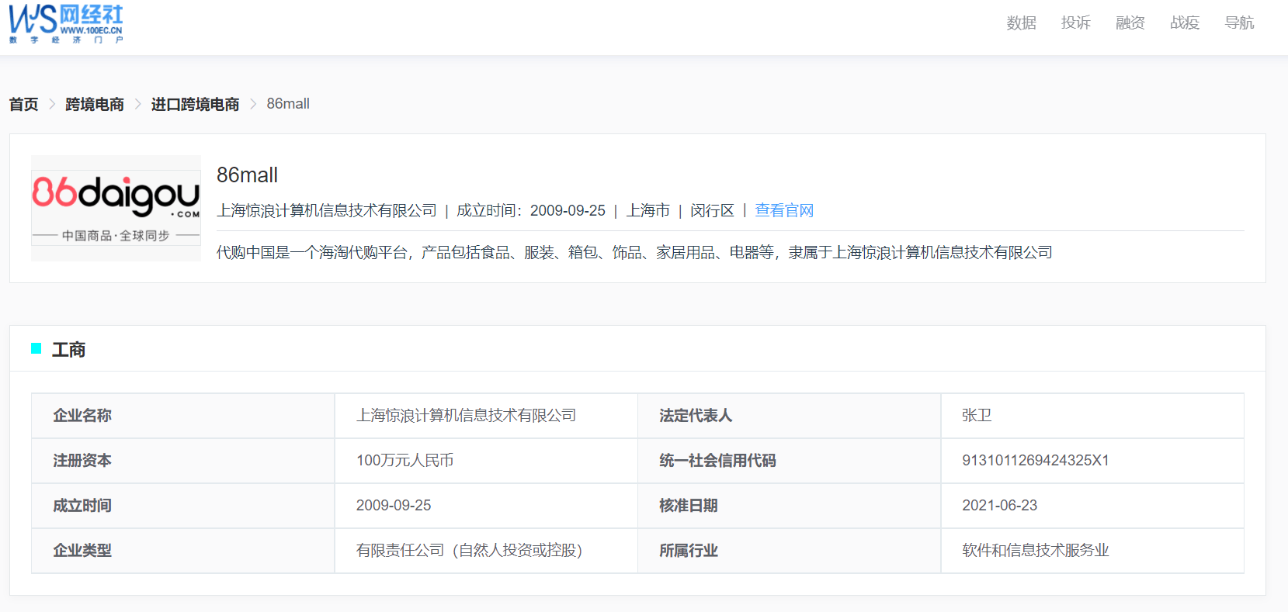Click the 86daigou company logo thumbnail
1288x612 pixels.
pyautogui.click(x=116, y=208)
